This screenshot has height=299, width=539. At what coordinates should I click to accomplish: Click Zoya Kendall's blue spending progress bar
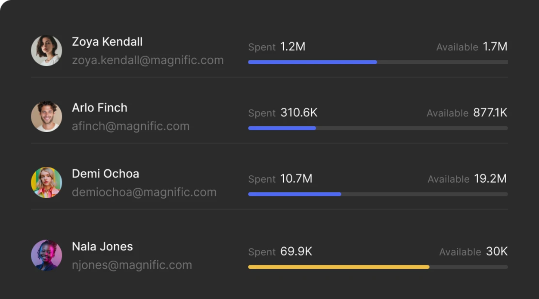point(313,62)
